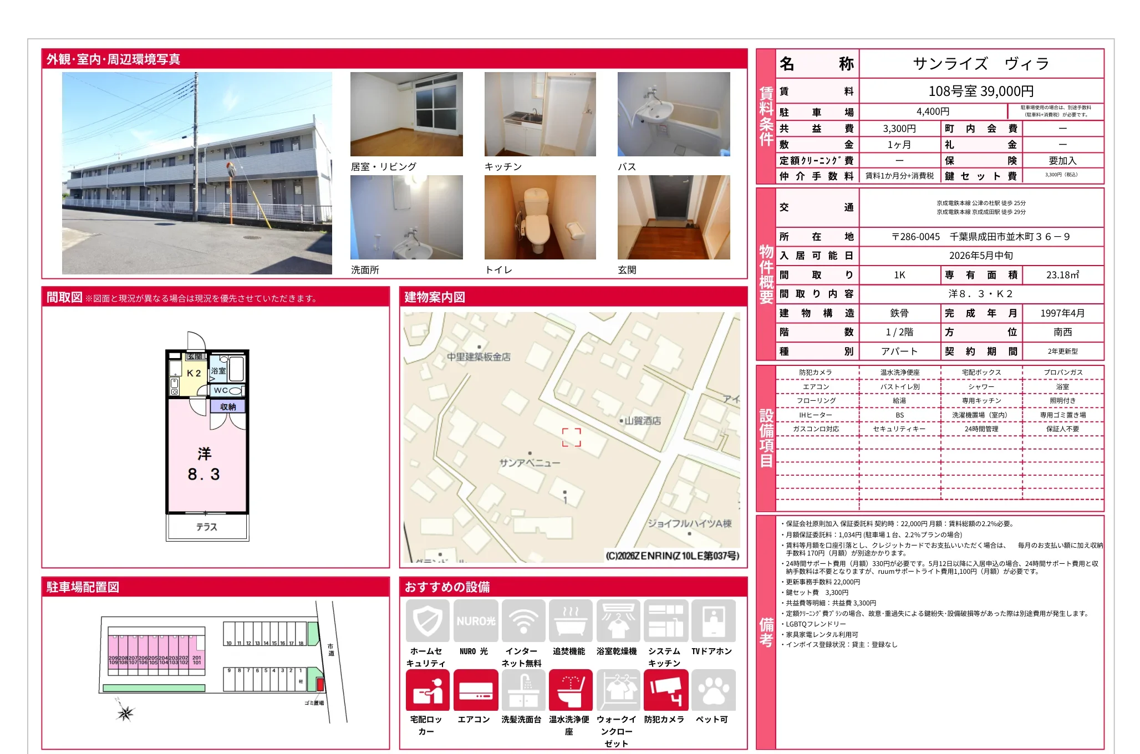Image resolution: width=1140 pixels, height=754 pixels.
Task: Click the Home Security shield icon
Action: pos(427,621)
